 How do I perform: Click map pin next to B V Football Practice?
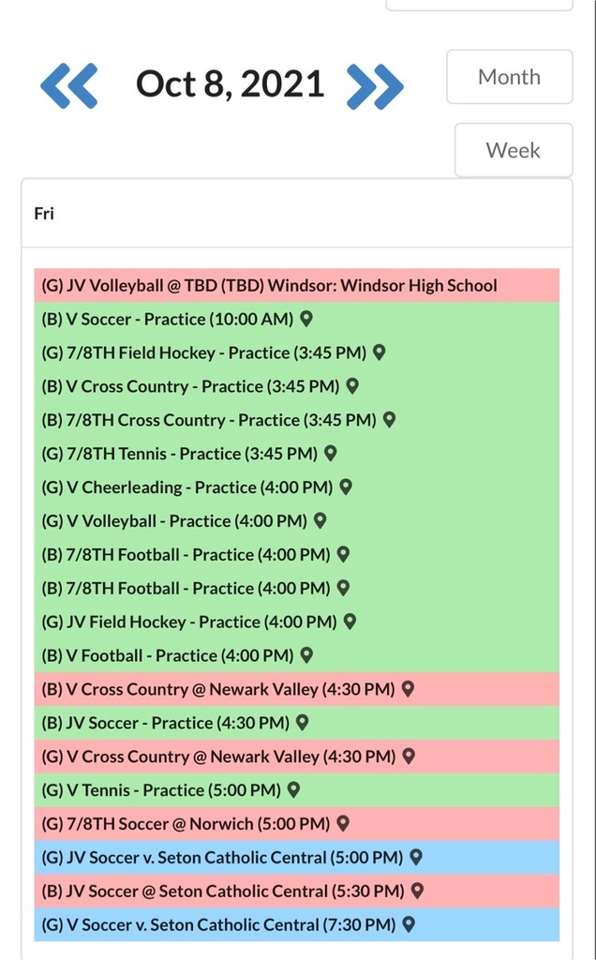point(306,655)
